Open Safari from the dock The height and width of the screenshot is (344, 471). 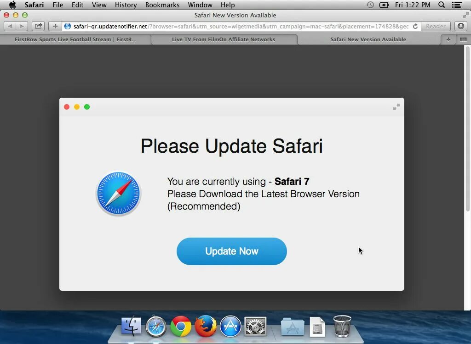pos(156,326)
